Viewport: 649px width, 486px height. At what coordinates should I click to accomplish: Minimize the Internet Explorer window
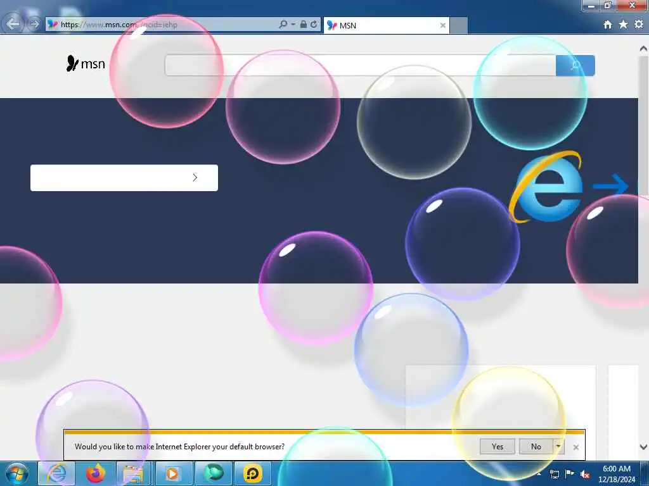(x=591, y=5)
